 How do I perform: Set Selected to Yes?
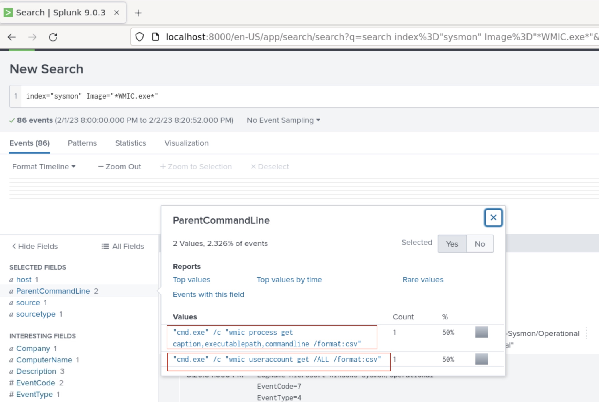pos(452,244)
